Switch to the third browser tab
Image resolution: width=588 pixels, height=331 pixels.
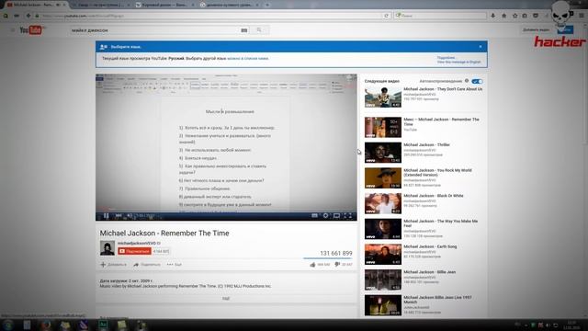pyautogui.click(x=165, y=5)
